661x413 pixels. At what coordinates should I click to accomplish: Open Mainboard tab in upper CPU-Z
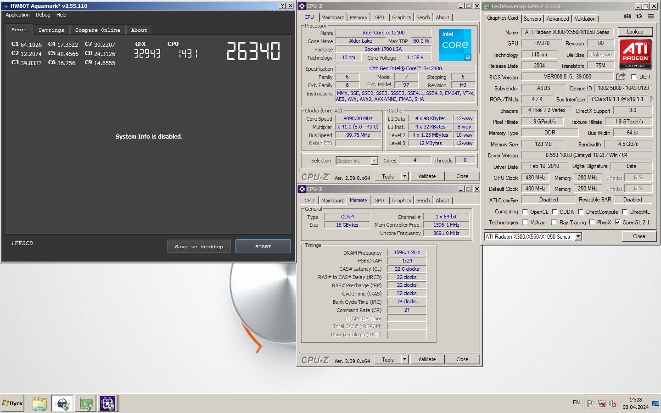[333, 17]
